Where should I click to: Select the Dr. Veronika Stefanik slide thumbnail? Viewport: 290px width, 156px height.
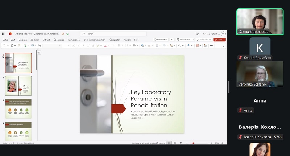18,86
